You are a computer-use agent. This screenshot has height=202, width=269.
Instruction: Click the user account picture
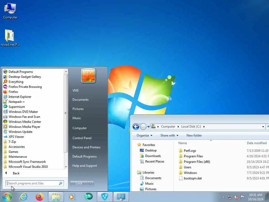88,75
